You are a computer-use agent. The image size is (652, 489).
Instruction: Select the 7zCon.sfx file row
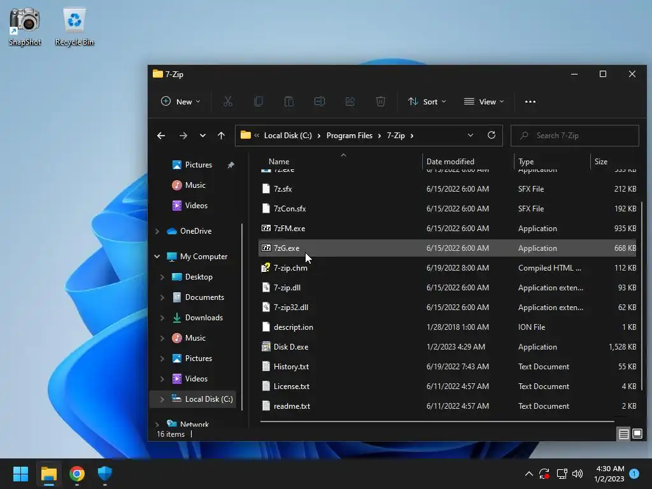coord(448,208)
